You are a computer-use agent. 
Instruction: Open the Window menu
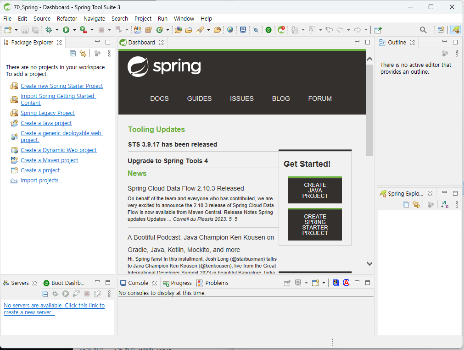tap(184, 19)
